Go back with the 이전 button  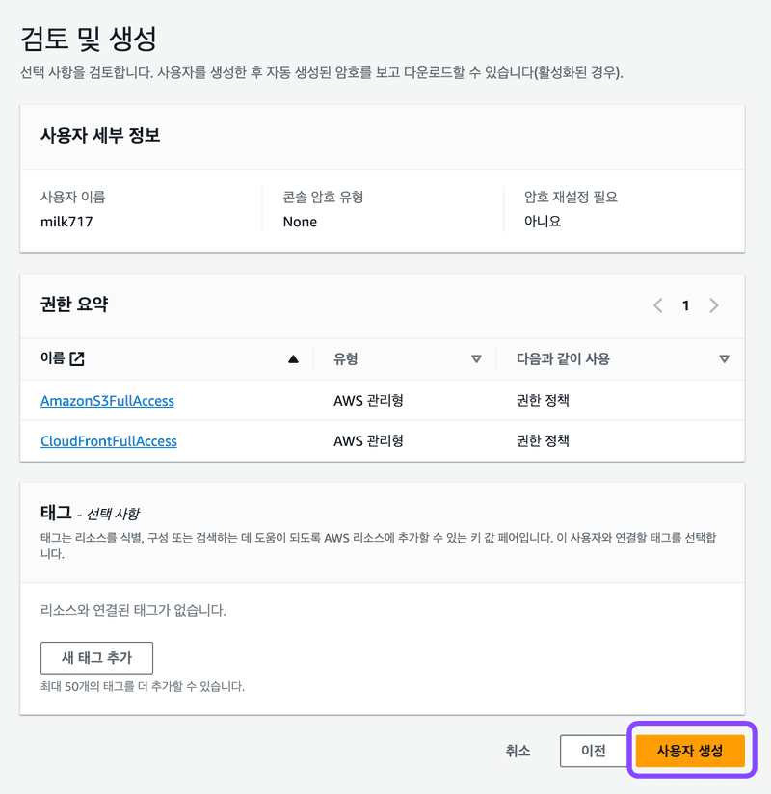point(593,751)
